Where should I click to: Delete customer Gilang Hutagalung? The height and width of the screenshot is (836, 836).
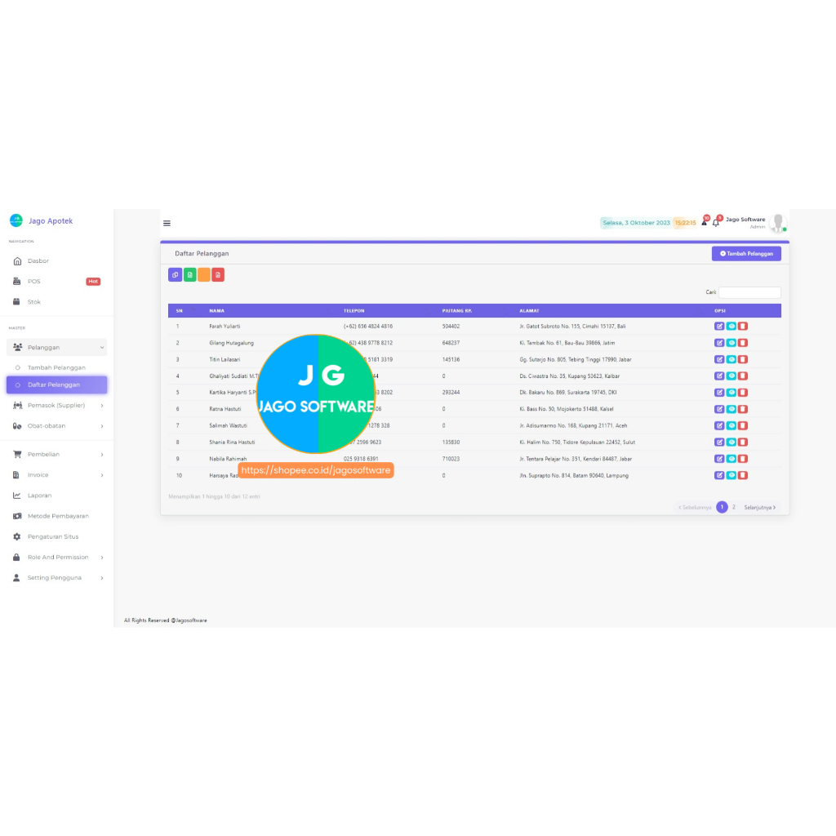[743, 343]
